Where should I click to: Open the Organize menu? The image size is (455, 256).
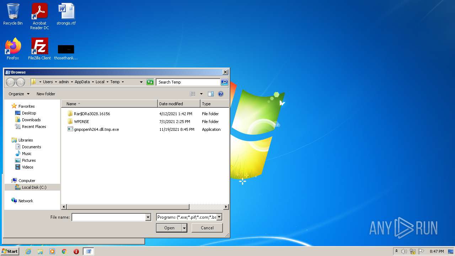coord(19,94)
